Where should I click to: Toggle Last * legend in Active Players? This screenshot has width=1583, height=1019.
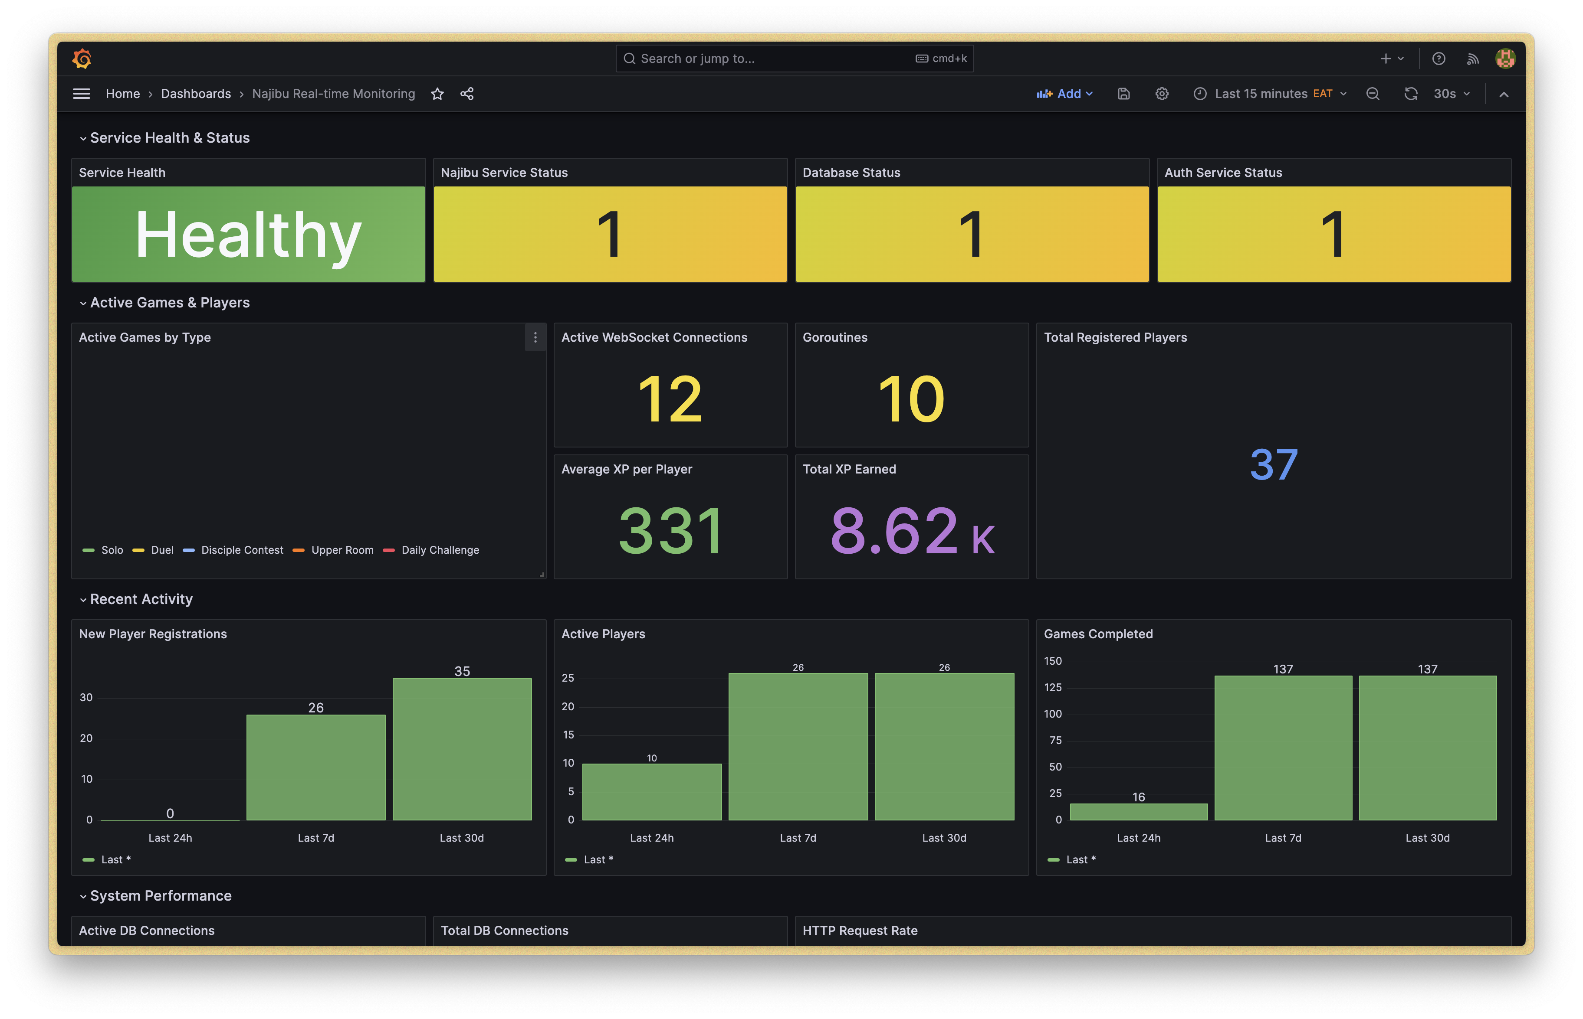pyautogui.click(x=598, y=859)
